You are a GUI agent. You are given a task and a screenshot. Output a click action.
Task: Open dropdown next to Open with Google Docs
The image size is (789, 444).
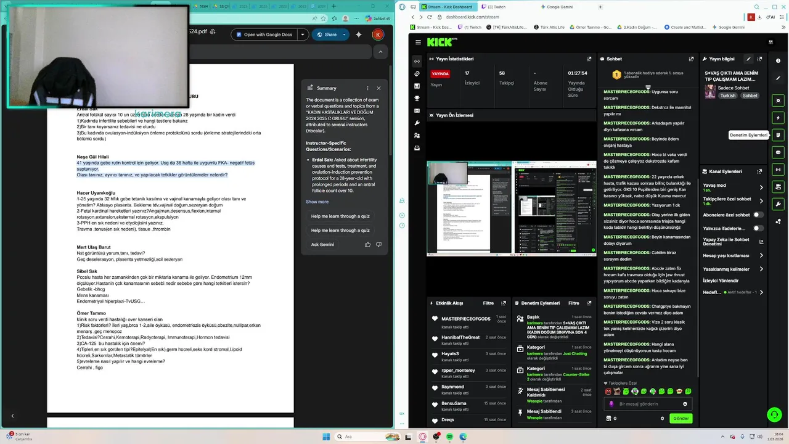pos(302,35)
